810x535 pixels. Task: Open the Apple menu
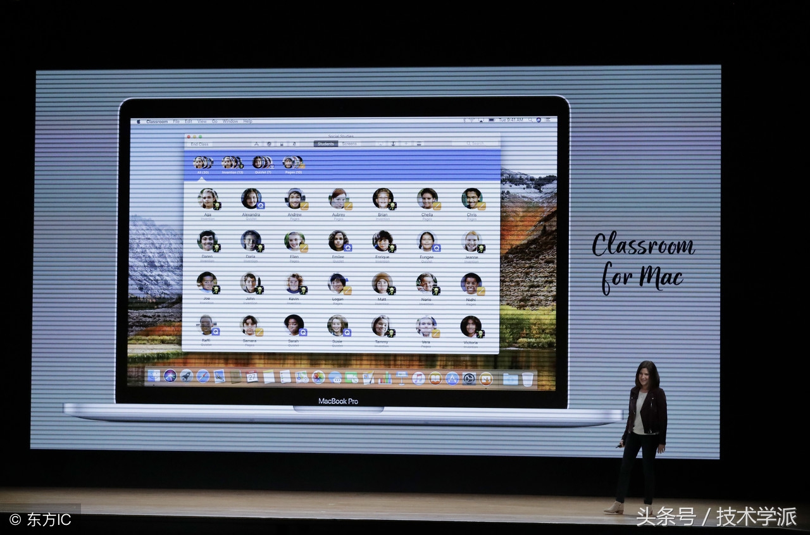139,121
